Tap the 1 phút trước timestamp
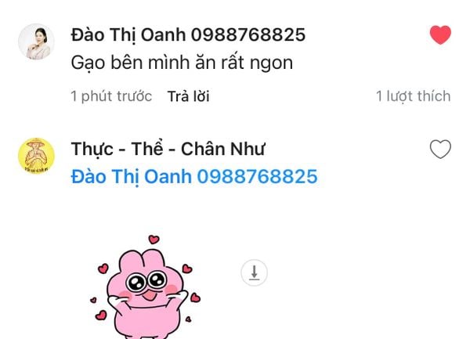Viewport: 470px width, 339px height. pyautogui.click(x=111, y=96)
